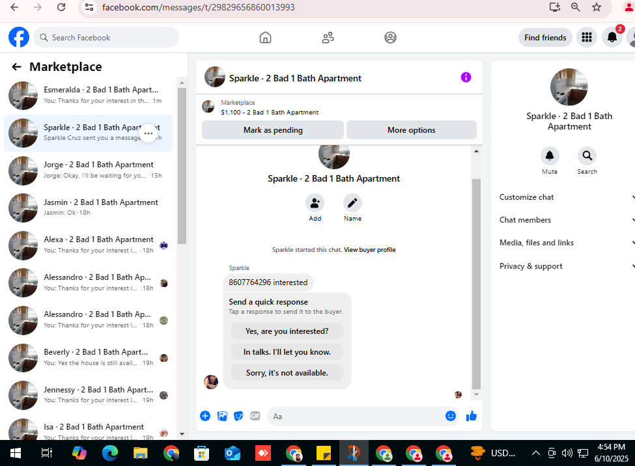This screenshot has height=466, width=635.
Task: Open conversation info purple icon
Action: 466,77
